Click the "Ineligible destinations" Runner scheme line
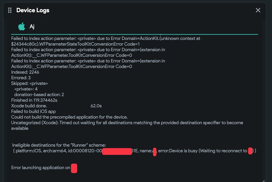This screenshot has width=272, height=182. [59, 145]
